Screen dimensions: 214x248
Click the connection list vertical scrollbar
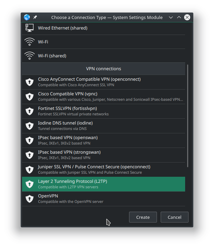coord(188,116)
